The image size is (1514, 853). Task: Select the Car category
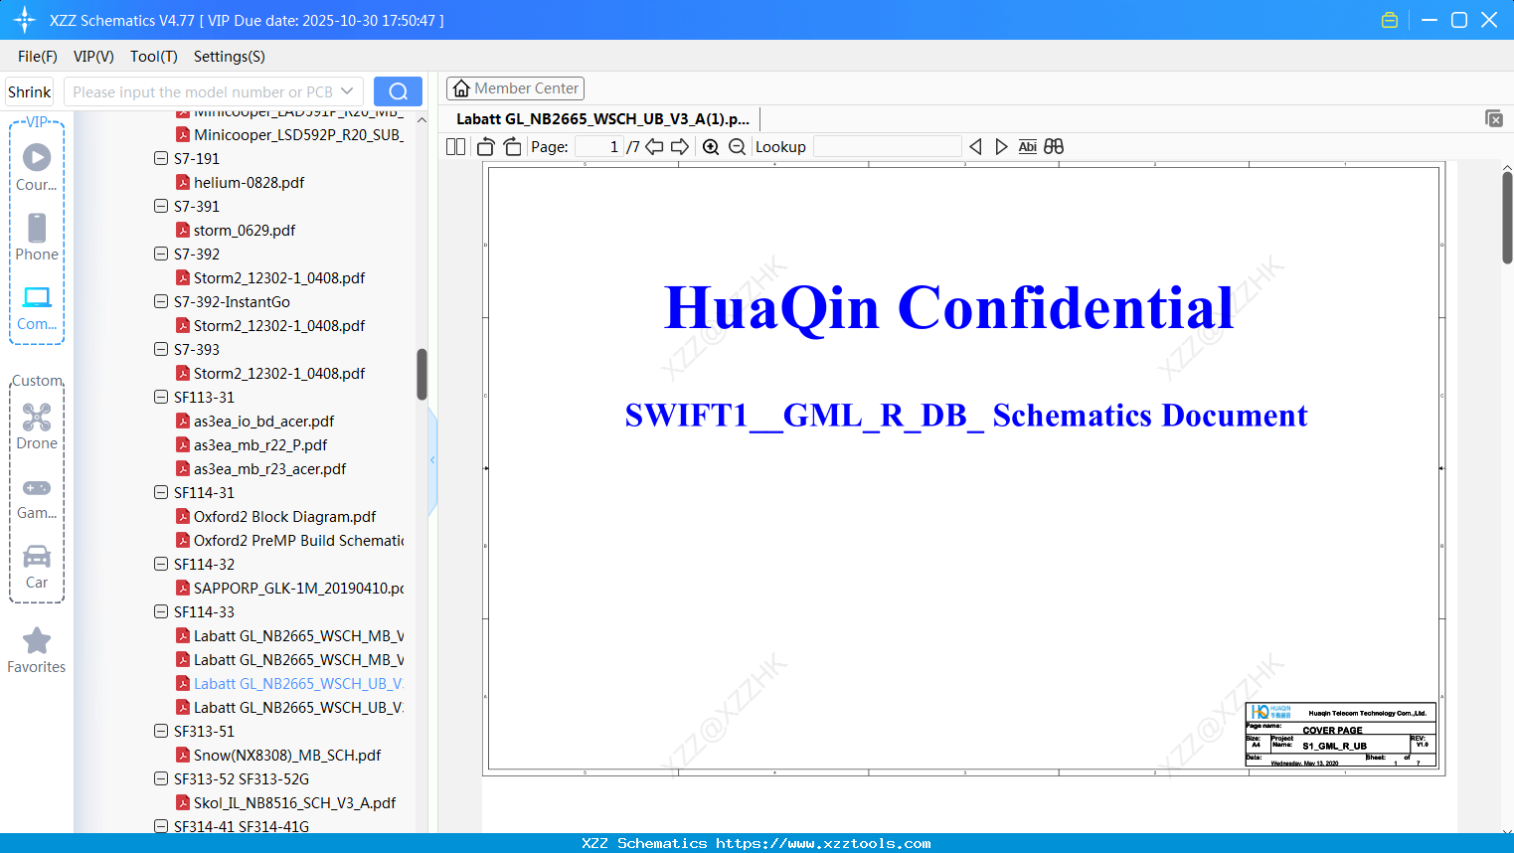coord(37,567)
